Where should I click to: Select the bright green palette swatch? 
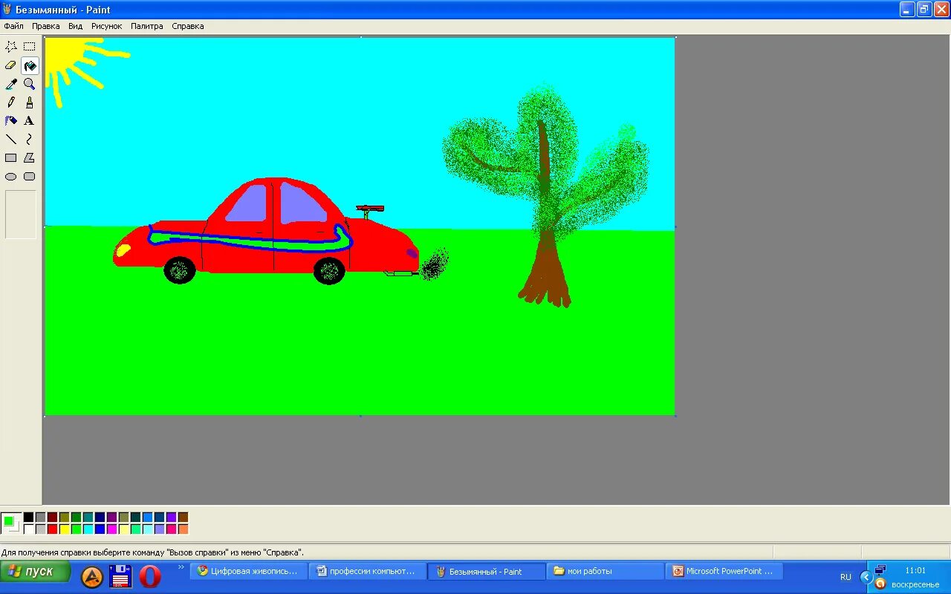(76, 529)
